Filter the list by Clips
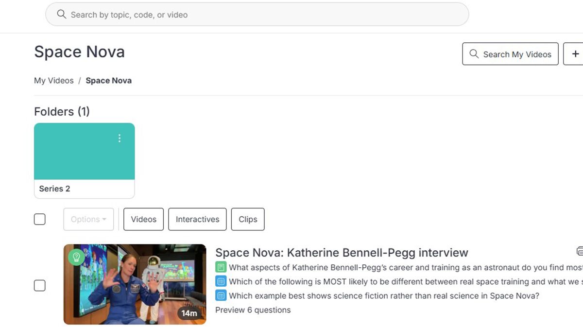583x328 pixels. (x=248, y=219)
